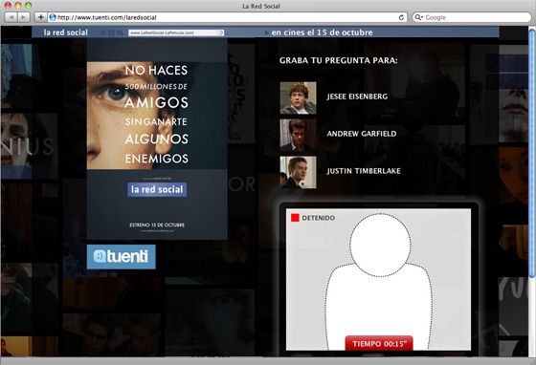Click the red DETENIDO recording indicator square
Image resolution: width=536 pixels, height=365 pixels.
(295, 218)
